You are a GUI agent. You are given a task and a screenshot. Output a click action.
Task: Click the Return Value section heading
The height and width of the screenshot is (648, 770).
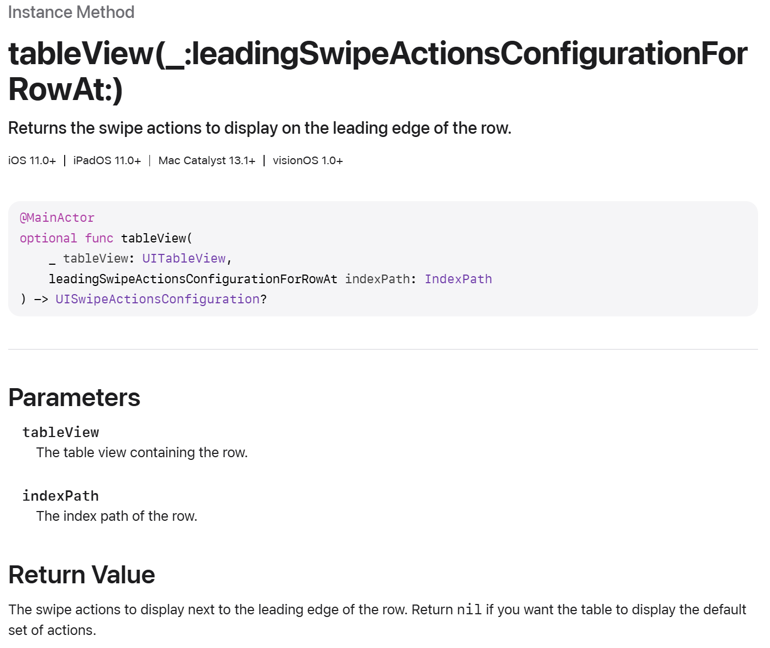click(82, 575)
